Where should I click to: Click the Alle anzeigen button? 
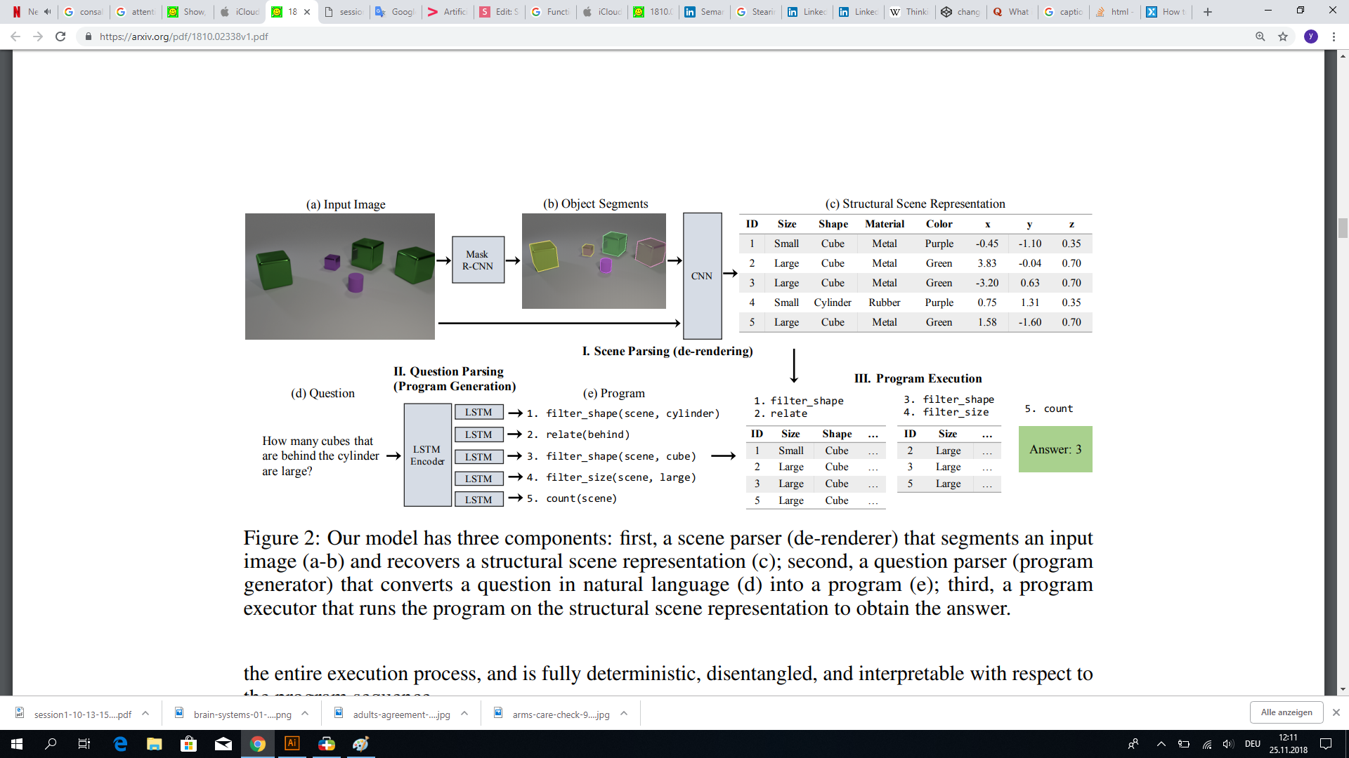pyautogui.click(x=1286, y=712)
